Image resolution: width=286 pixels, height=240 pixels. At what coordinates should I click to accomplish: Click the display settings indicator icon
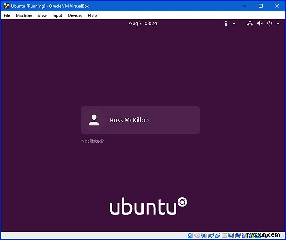[231, 236]
